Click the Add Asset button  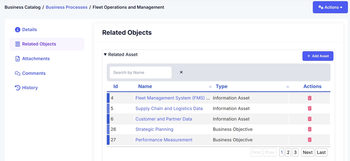[317, 56]
